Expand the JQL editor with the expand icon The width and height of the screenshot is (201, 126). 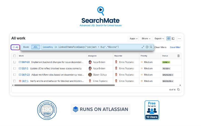tap(143, 47)
